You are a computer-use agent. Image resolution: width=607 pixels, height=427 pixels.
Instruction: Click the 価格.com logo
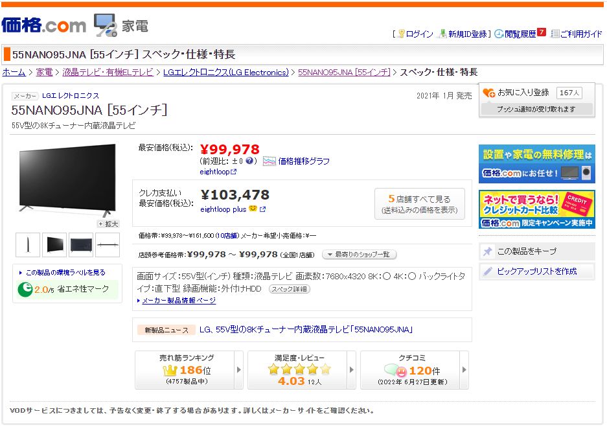(x=43, y=25)
